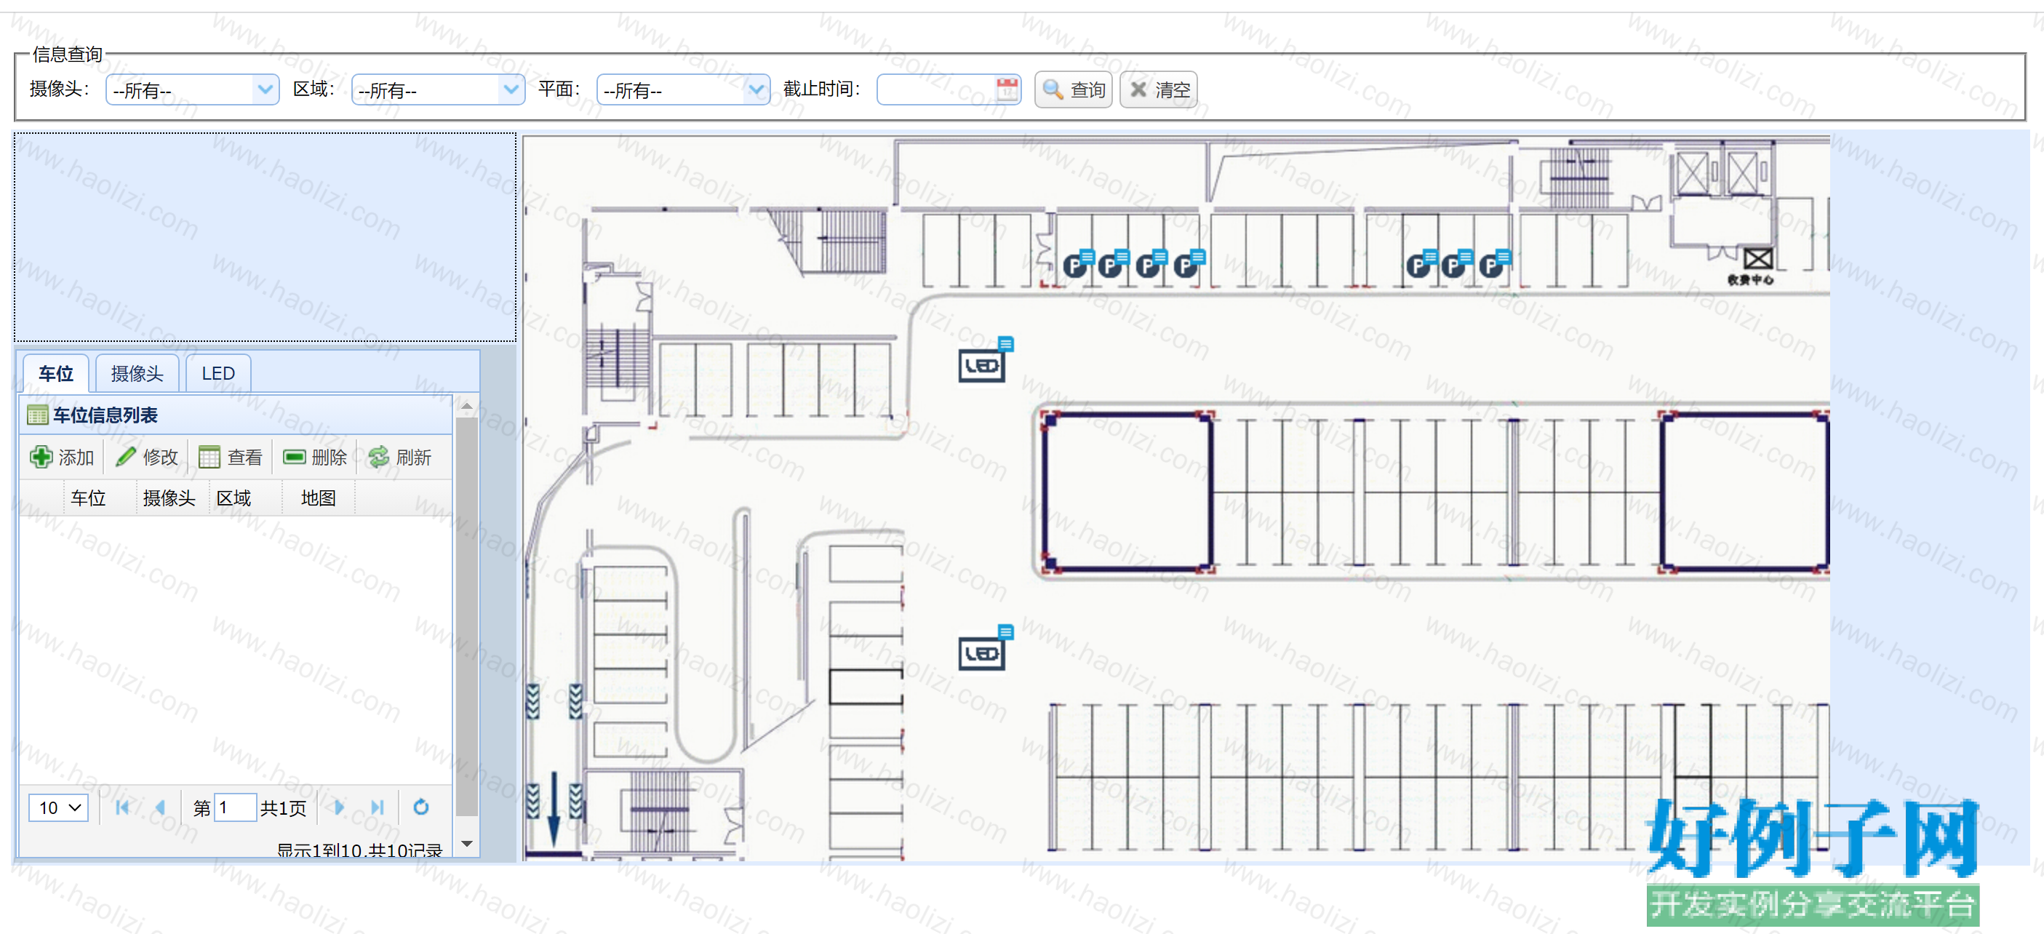This screenshot has width=2044, height=934.
Task: Click the calendar icon for 截止时间
Action: [x=1007, y=89]
